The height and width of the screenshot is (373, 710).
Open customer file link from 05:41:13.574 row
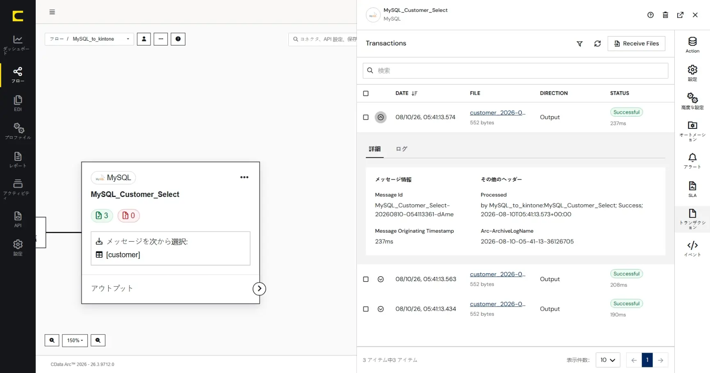coord(498,112)
